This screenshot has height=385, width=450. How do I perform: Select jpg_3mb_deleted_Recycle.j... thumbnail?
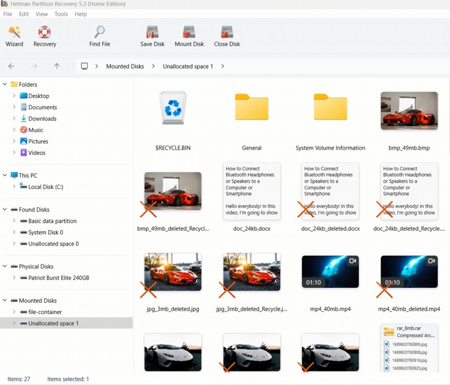pos(252,272)
